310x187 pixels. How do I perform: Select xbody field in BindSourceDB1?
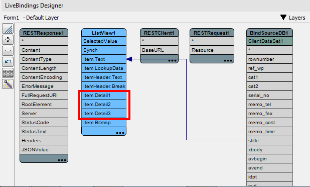pyautogui.click(x=269, y=150)
